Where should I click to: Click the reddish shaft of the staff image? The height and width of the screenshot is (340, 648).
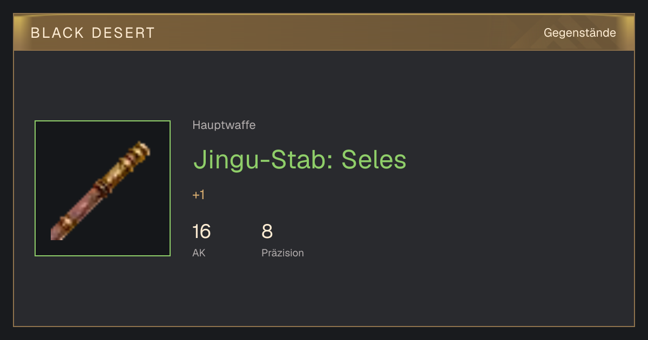pyautogui.click(x=81, y=209)
